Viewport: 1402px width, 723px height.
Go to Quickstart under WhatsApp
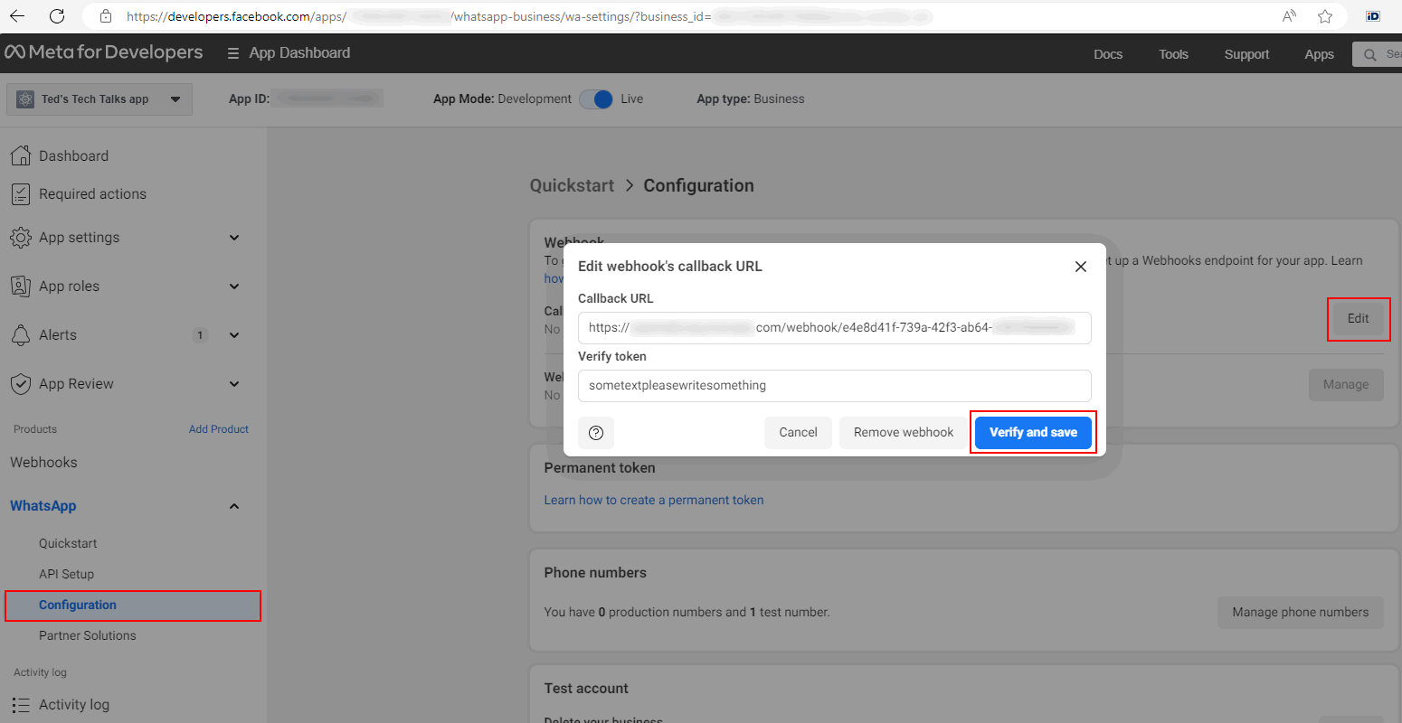pyautogui.click(x=68, y=543)
